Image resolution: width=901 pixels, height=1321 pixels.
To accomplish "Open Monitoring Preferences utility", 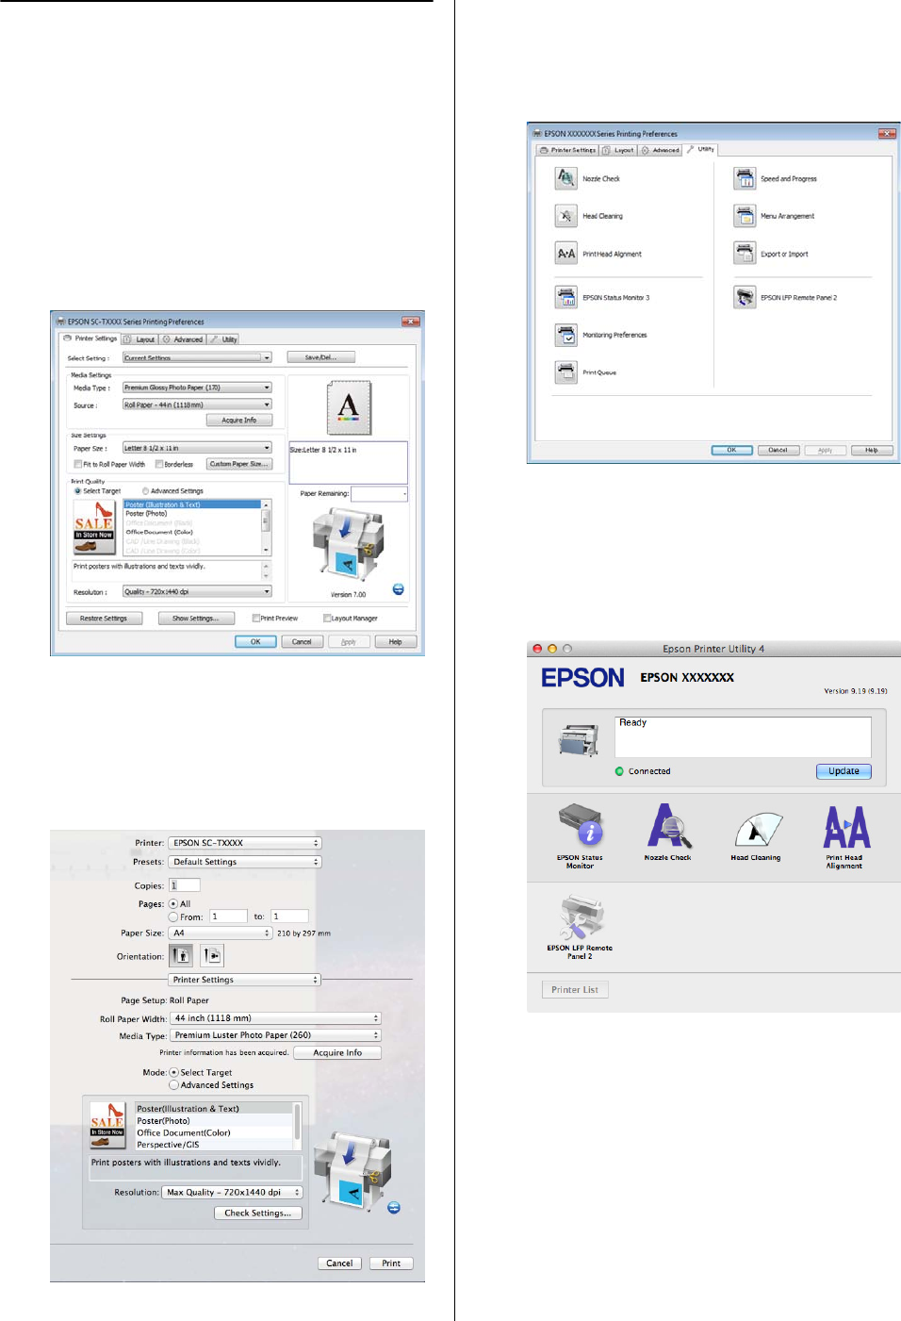I will [566, 335].
